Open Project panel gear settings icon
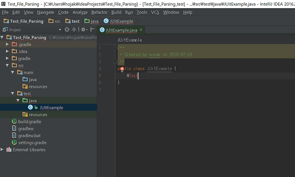The width and height of the screenshot is (295, 177). [x=84, y=29]
